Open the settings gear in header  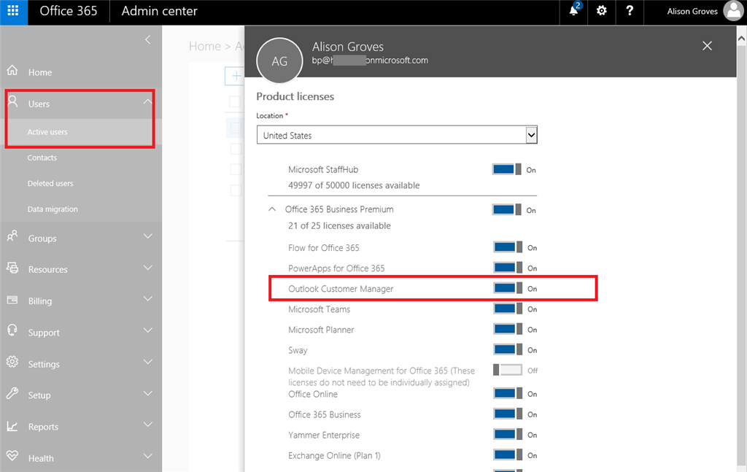(x=601, y=10)
